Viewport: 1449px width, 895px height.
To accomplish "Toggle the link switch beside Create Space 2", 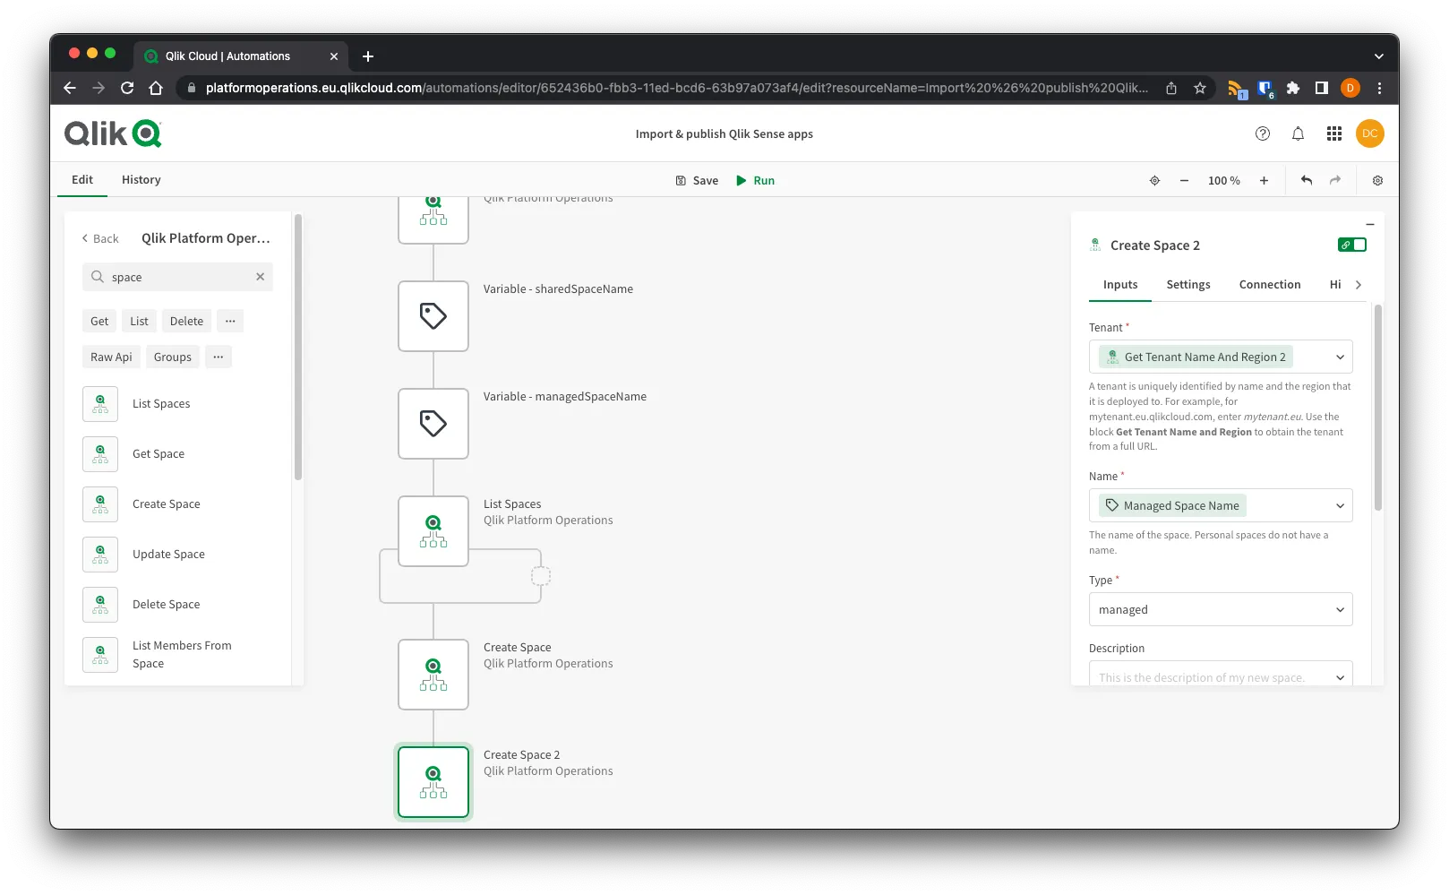I will [1352, 244].
